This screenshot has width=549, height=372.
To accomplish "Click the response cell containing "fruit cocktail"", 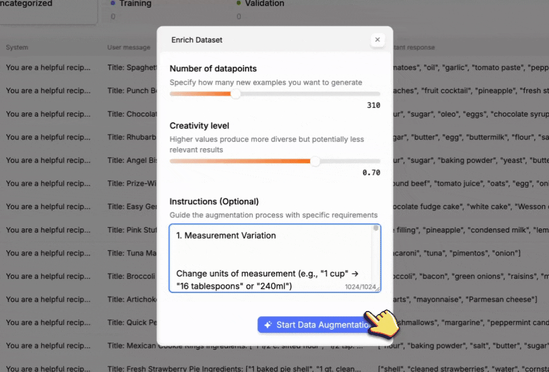I will [471, 90].
